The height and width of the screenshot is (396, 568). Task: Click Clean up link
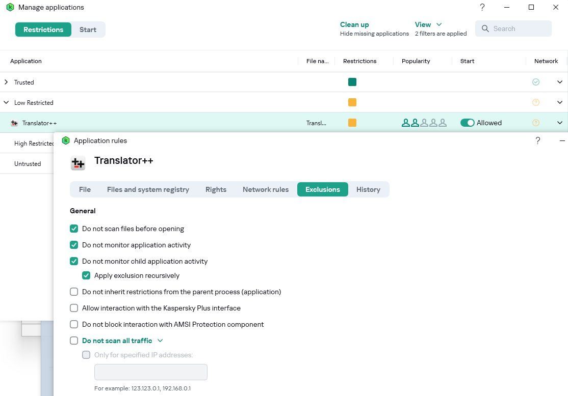pos(354,24)
